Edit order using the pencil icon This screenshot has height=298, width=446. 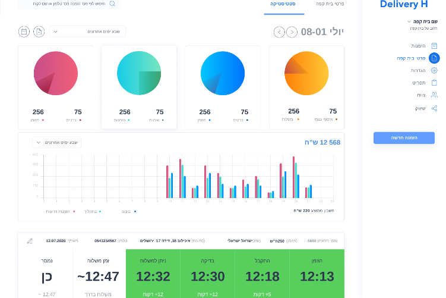click(x=30, y=241)
